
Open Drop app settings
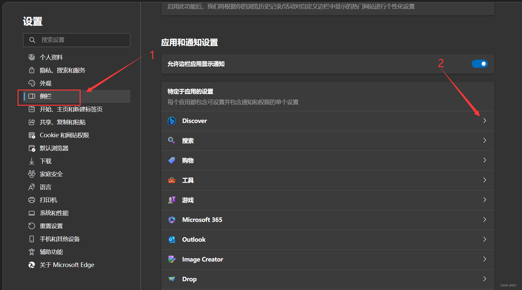328,279
